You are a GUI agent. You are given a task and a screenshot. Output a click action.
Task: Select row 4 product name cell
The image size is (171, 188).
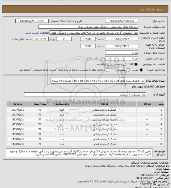coord(105,124)
